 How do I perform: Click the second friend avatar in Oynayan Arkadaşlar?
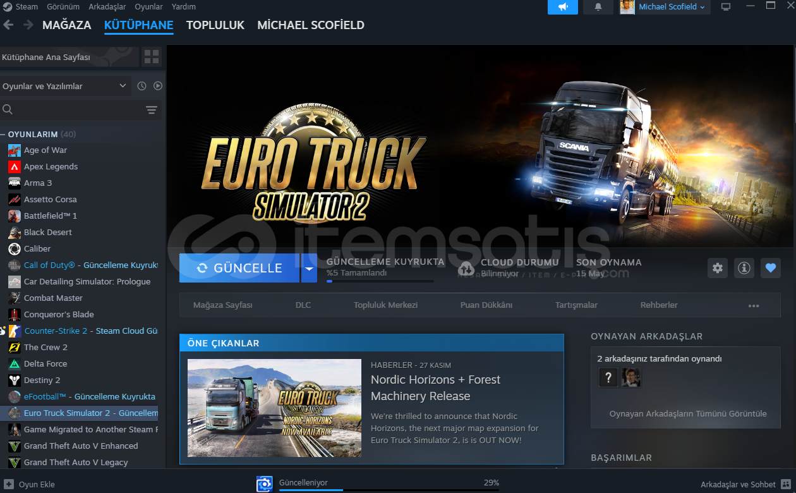631,378
